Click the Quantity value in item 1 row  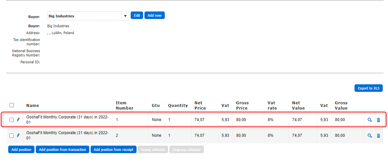[x=169, y=120]
